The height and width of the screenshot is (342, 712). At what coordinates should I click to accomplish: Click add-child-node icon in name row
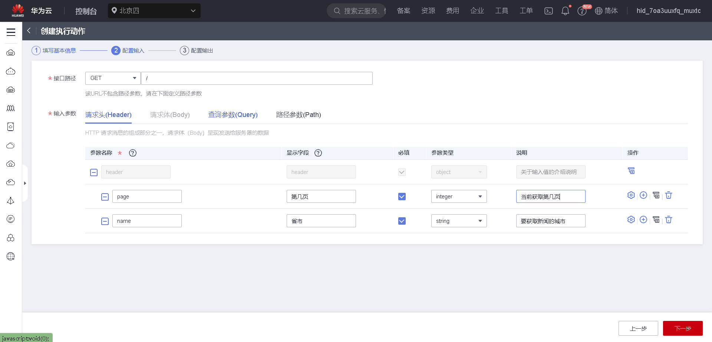click(x=656, y=219)
